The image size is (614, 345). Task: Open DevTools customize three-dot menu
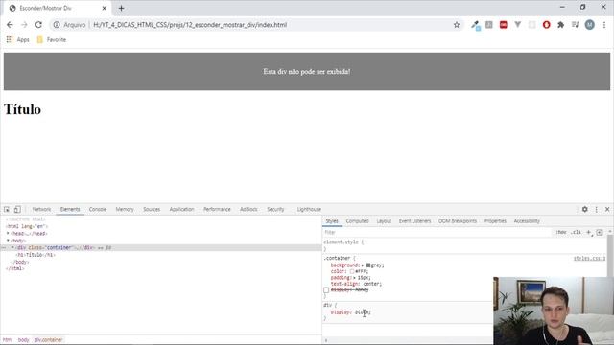pyautogui.click(x=597, y=209)
